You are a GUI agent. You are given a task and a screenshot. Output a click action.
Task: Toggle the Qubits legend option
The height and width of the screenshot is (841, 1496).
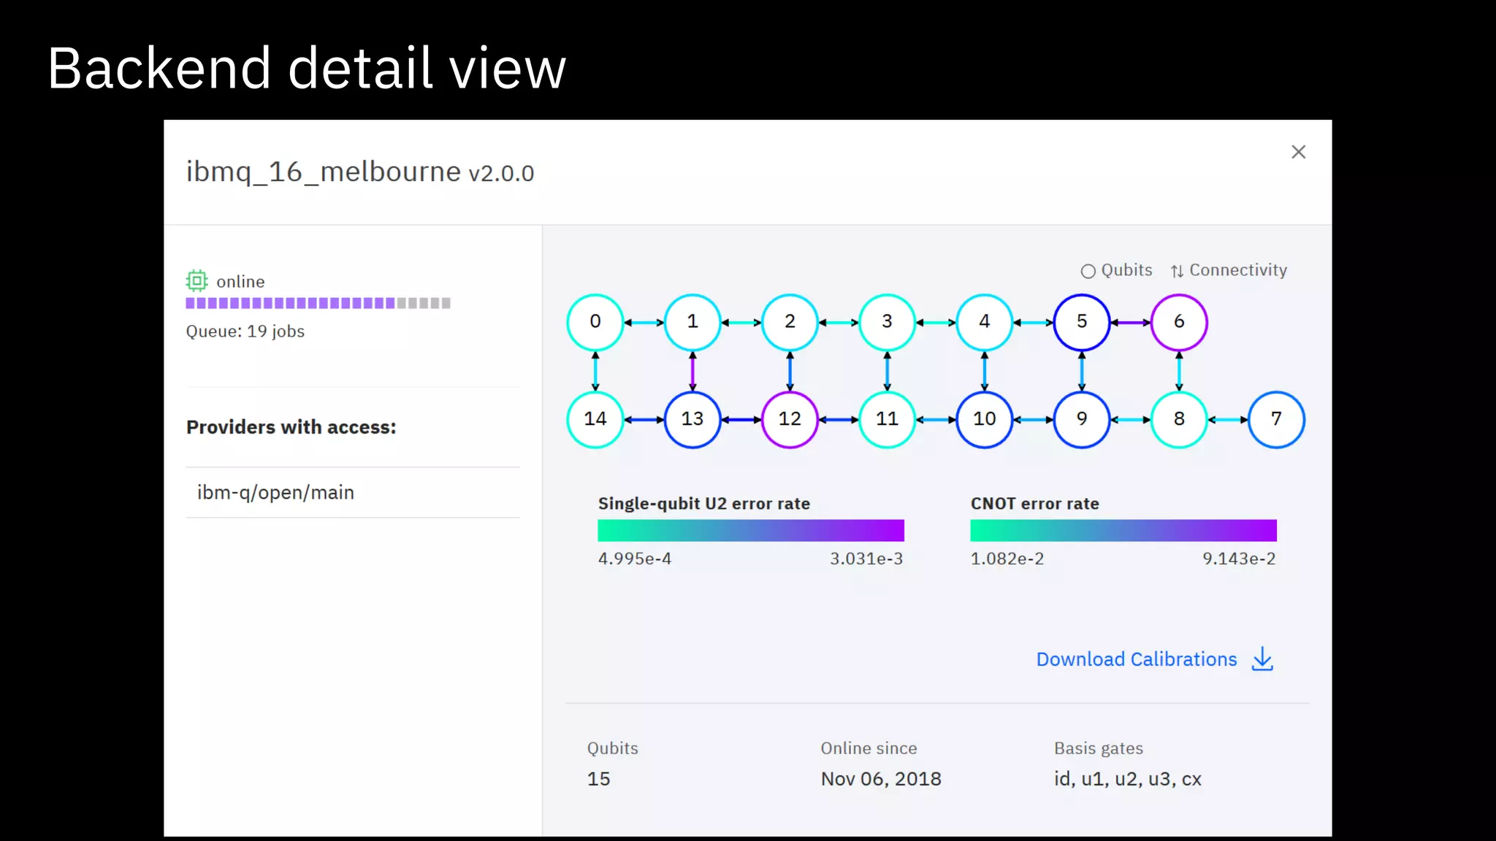[x=1116, y=270]
